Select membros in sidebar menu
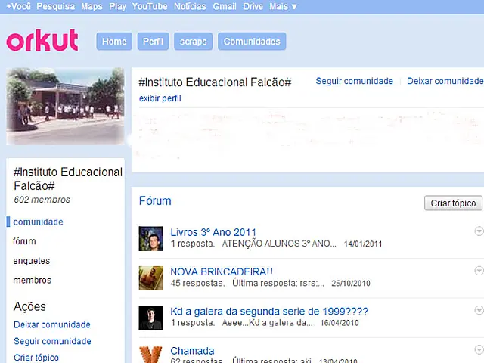 (32, 281)
